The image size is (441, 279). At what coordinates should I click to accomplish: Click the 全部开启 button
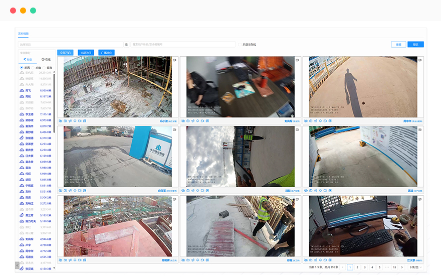click(x=65, y=52)
